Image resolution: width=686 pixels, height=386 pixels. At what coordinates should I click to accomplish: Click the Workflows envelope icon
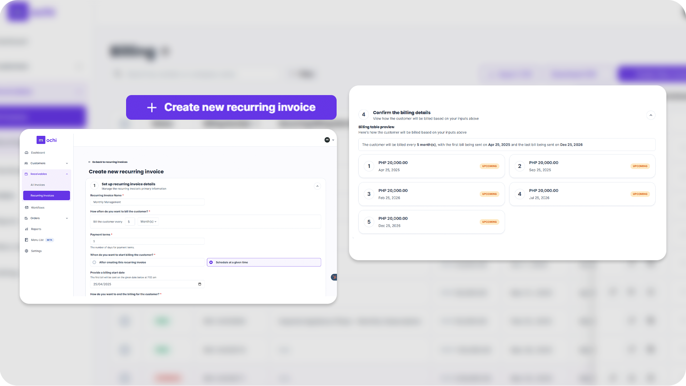click(26, 208)
